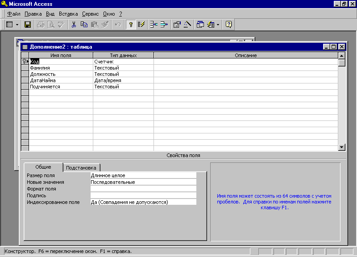
Task: Click Текстовый type in Фамилия row
Action: coord(124,68)
